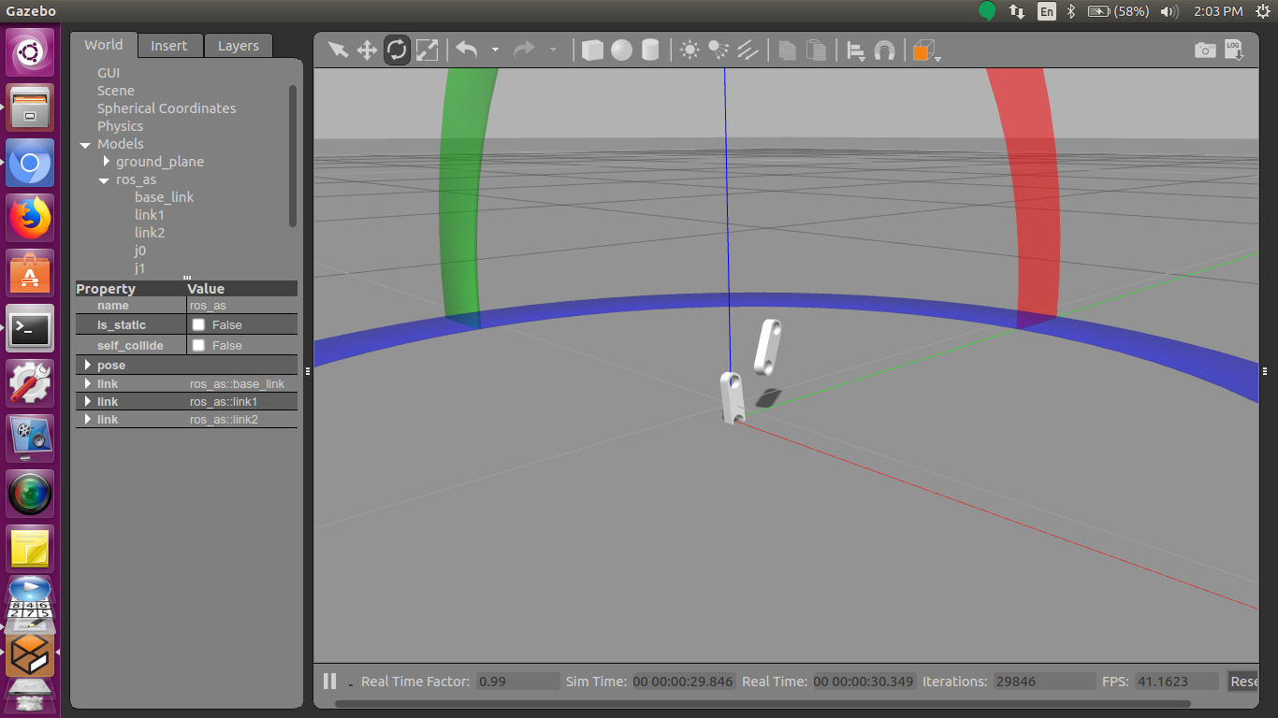The height and width of the screenshot is (718, 1278).
Task: Collapse the Models tree node
Action: point(85,145)
